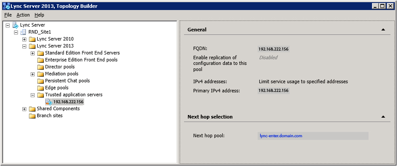Viewport: 397px width, 166px height.
Task: Click the 'IPv4 addresses:' label
Action: 210,81
